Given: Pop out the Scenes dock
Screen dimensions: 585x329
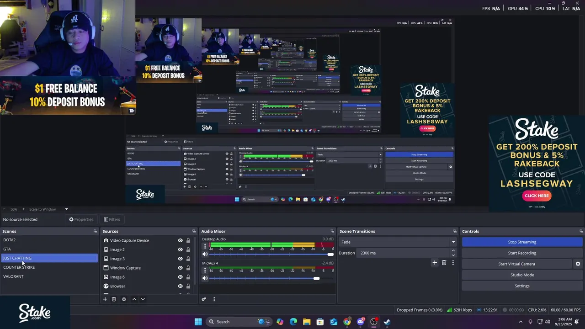Looking at the screenshot, I should pyautogui.click(x=95, y=231).
